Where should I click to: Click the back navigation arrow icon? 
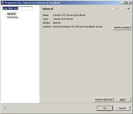(113, 9)
